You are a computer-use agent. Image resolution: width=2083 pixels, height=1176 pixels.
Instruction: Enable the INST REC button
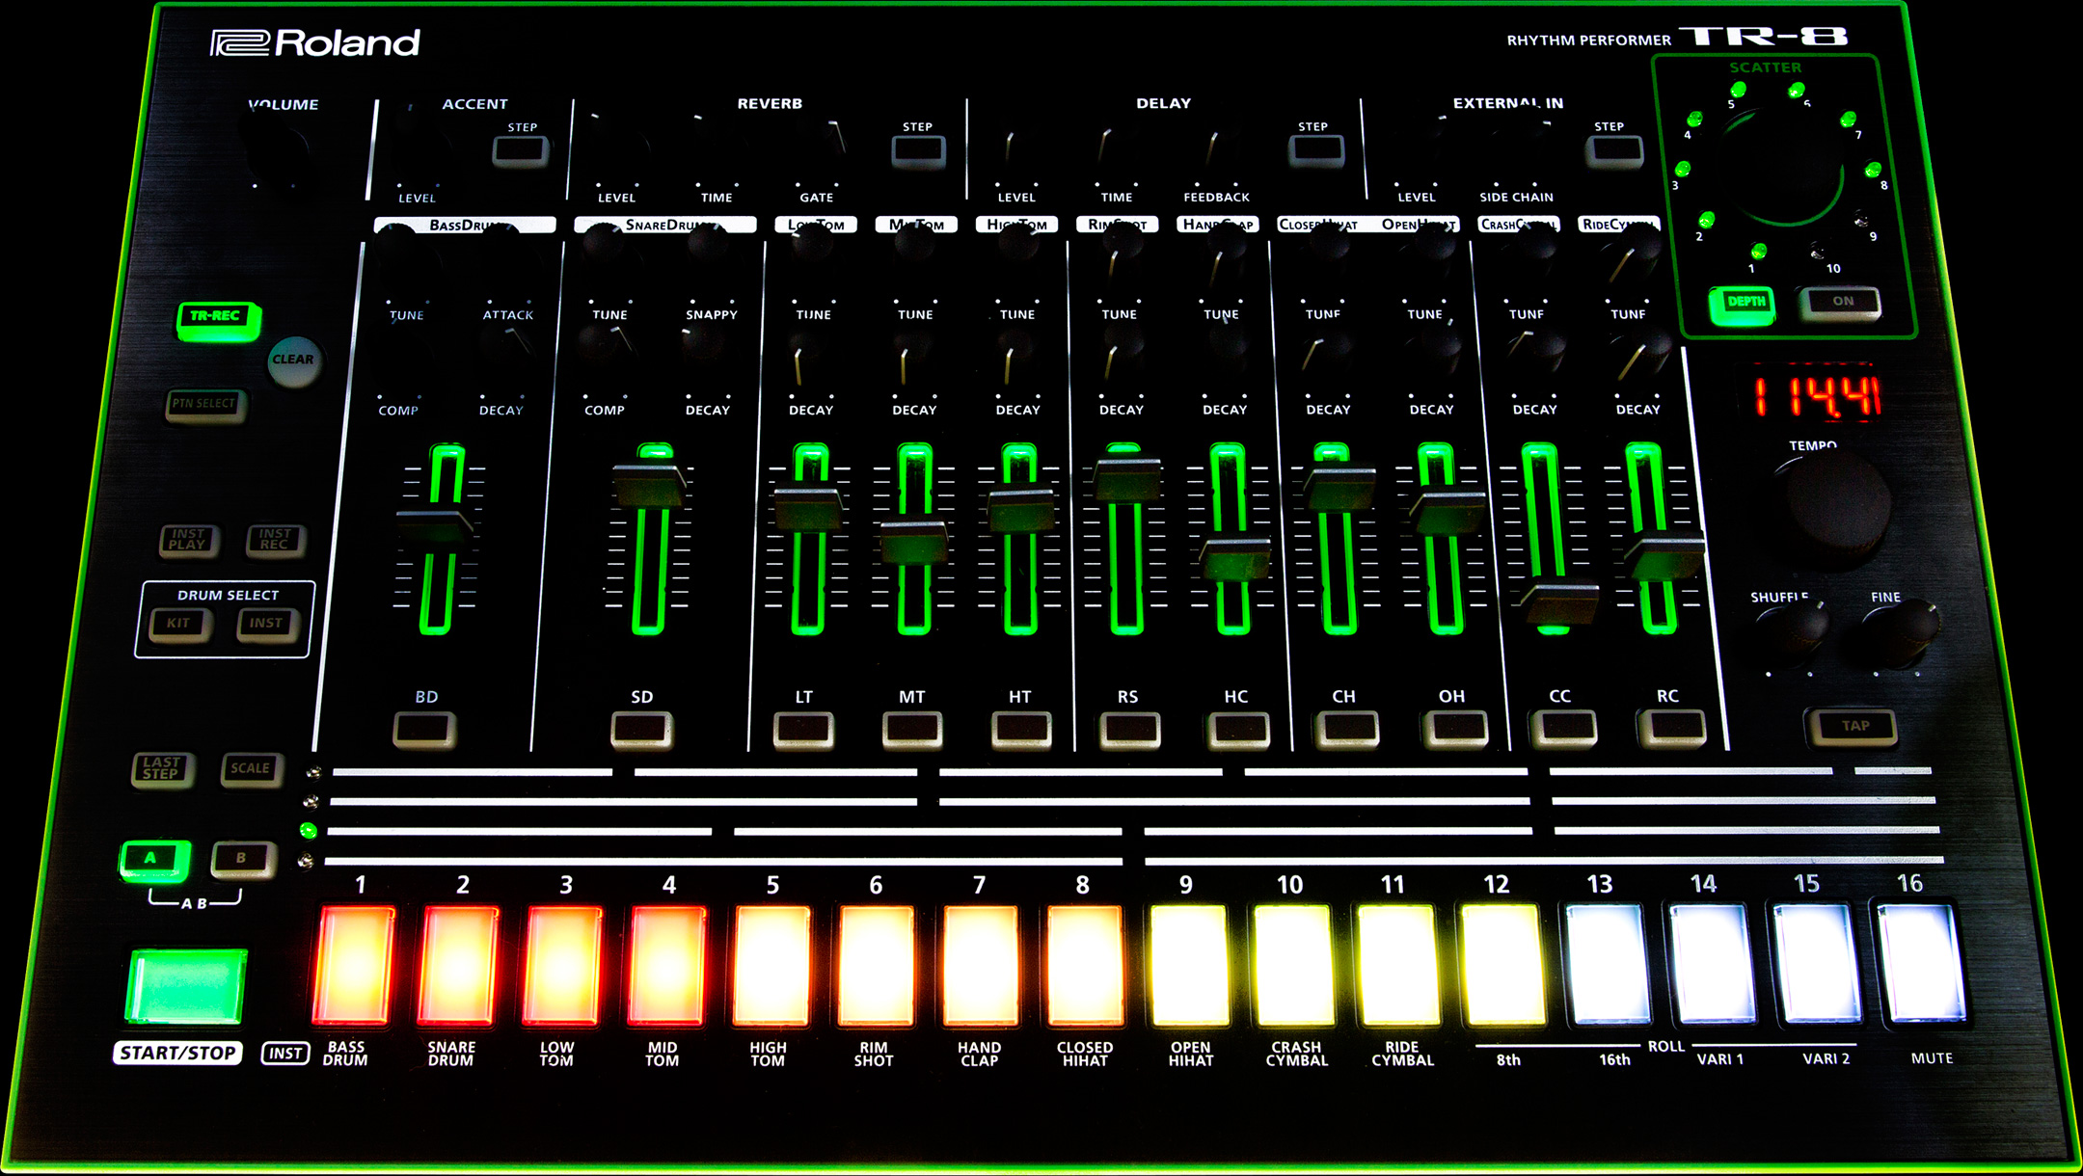click(x=276, y=540)
